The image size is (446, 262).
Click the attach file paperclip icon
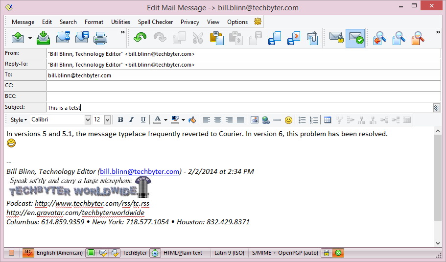click(312, 38)
